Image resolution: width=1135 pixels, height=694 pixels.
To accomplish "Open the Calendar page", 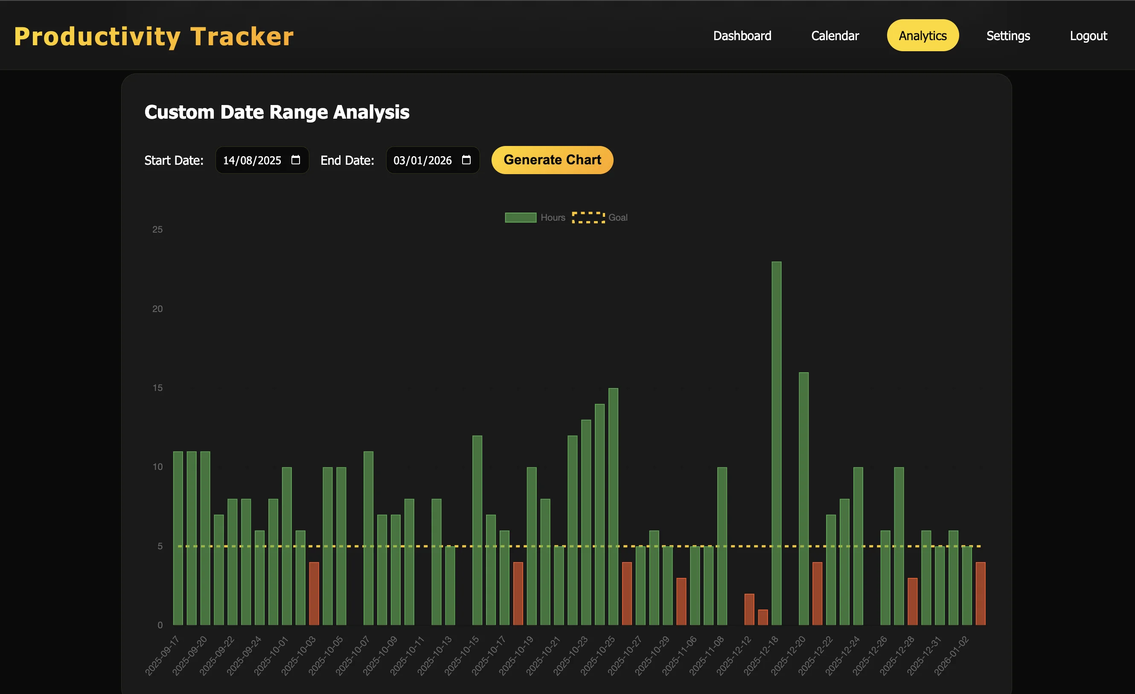I will click(x=835, y=35).
